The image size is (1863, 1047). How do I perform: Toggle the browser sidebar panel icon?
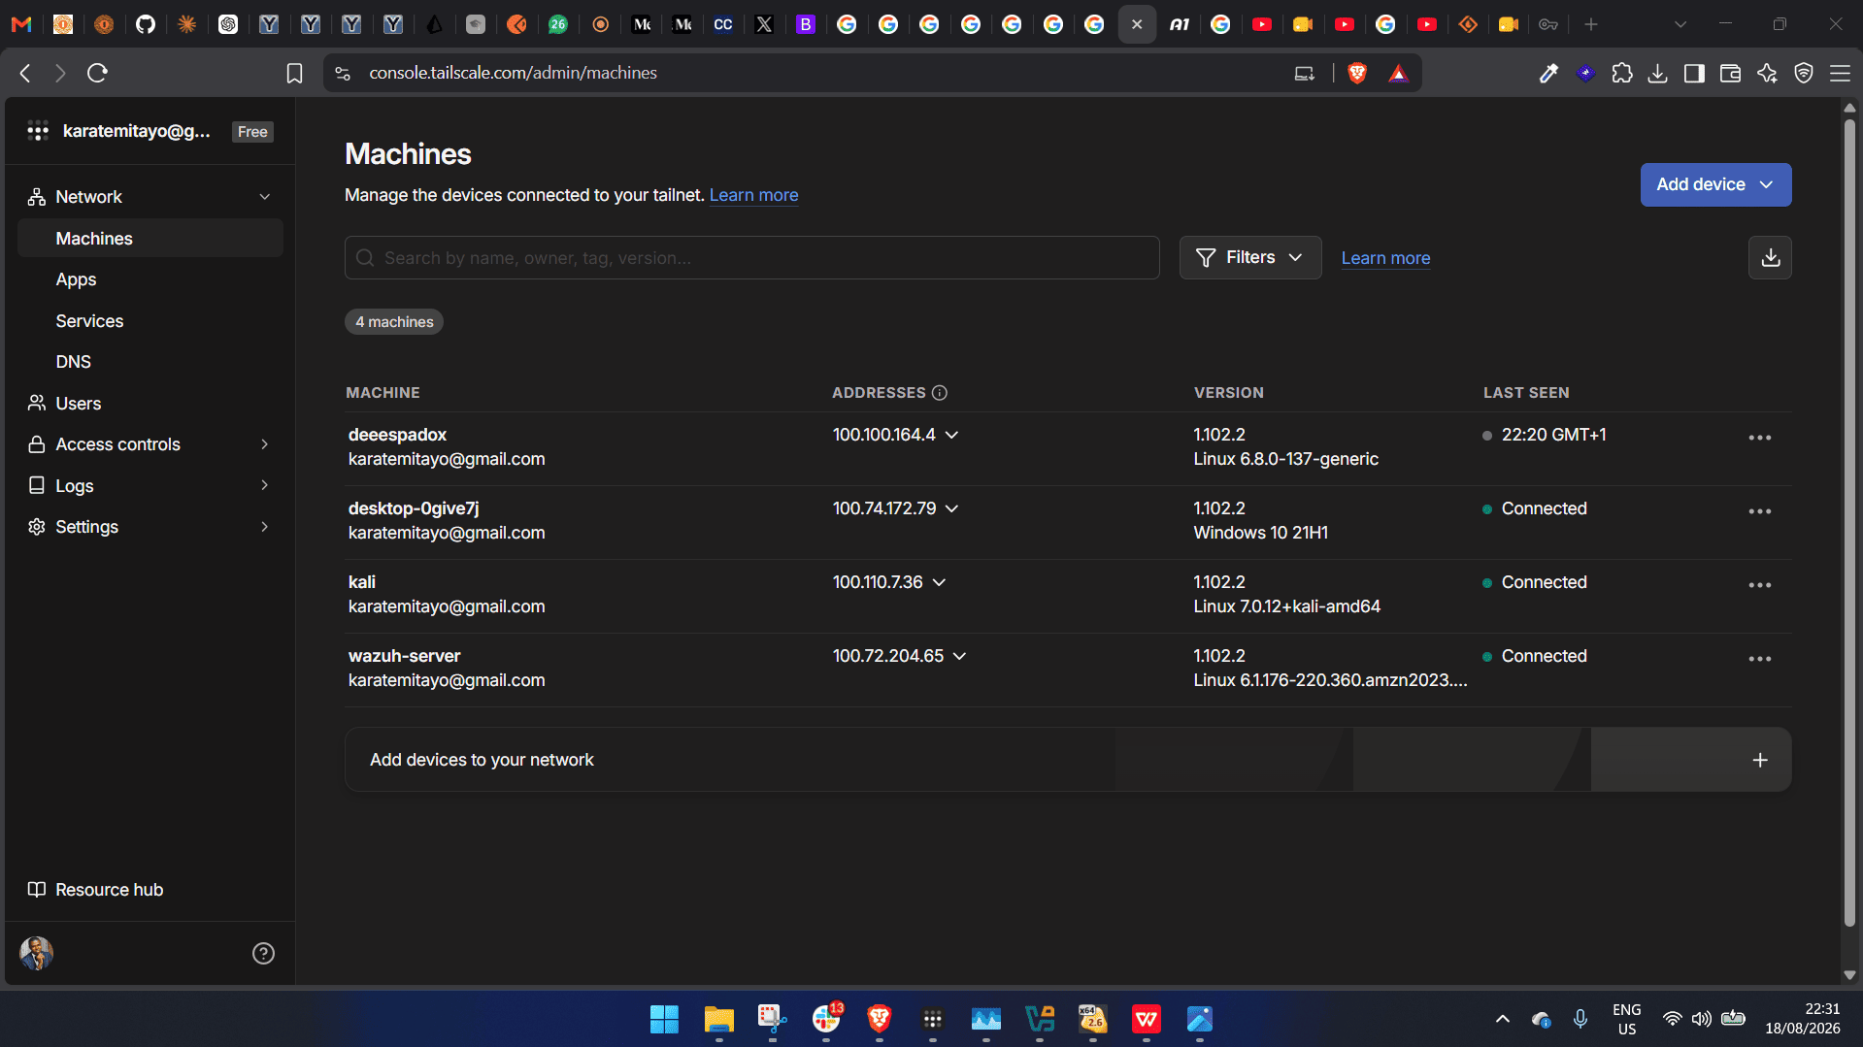click(1694, 73)
